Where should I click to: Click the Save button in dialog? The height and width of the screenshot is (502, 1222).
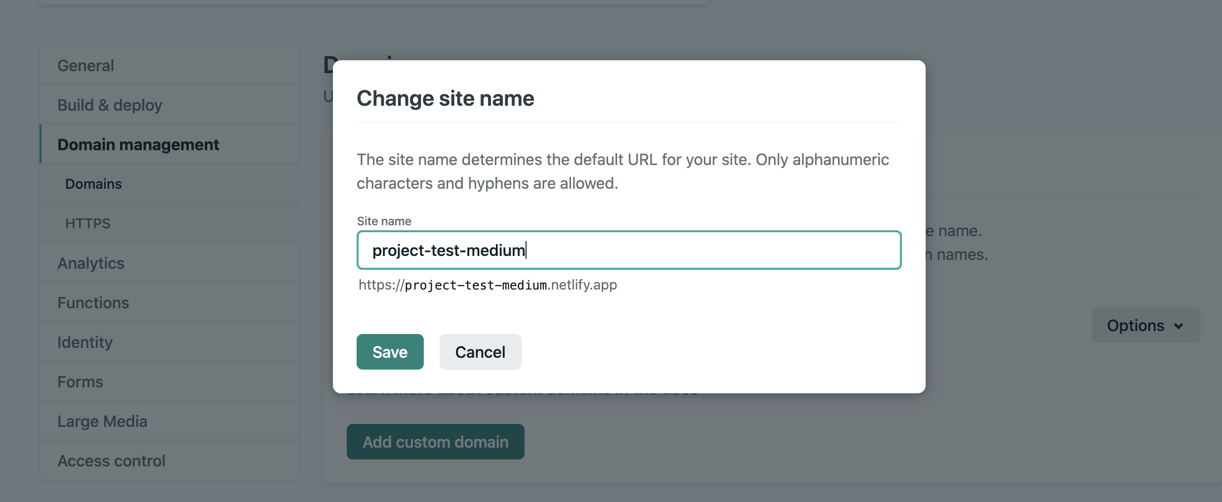390,352
